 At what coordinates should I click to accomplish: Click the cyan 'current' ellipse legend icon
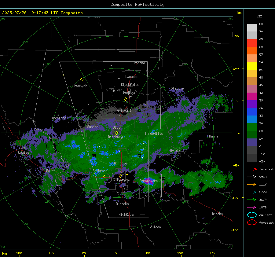pyautogui.click(x=252, y=215)
